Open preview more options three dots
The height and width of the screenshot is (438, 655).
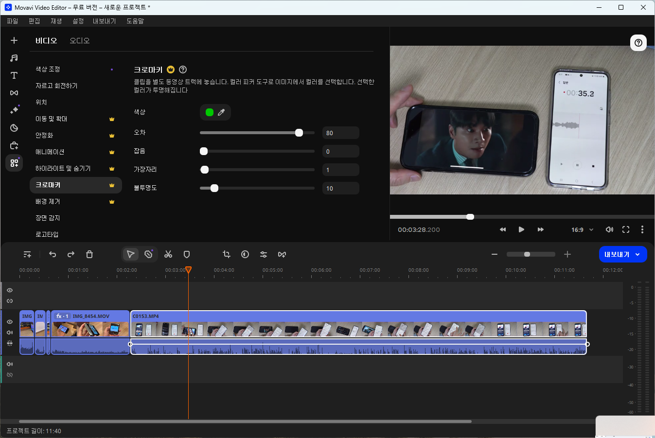[x=642, y=229]
